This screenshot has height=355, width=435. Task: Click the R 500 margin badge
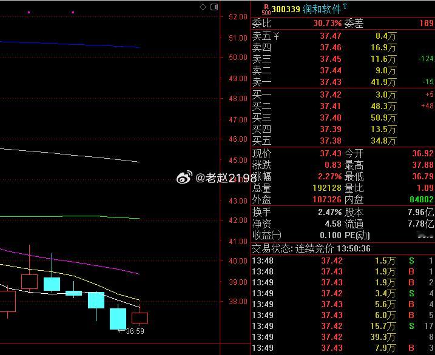point(266,10)
